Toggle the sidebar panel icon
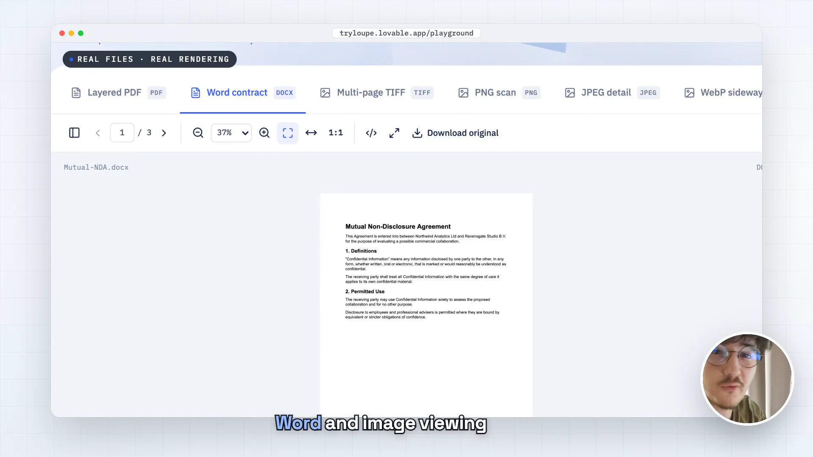This screenshot has width=813, height=457. click(x=74, y=133)
